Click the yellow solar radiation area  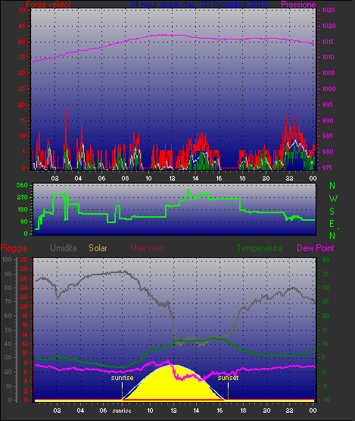pyautogui.click(x=172, y=384)
